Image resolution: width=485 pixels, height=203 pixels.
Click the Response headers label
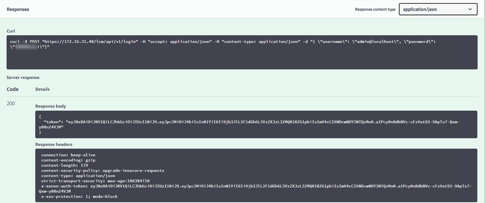point(54,145)
